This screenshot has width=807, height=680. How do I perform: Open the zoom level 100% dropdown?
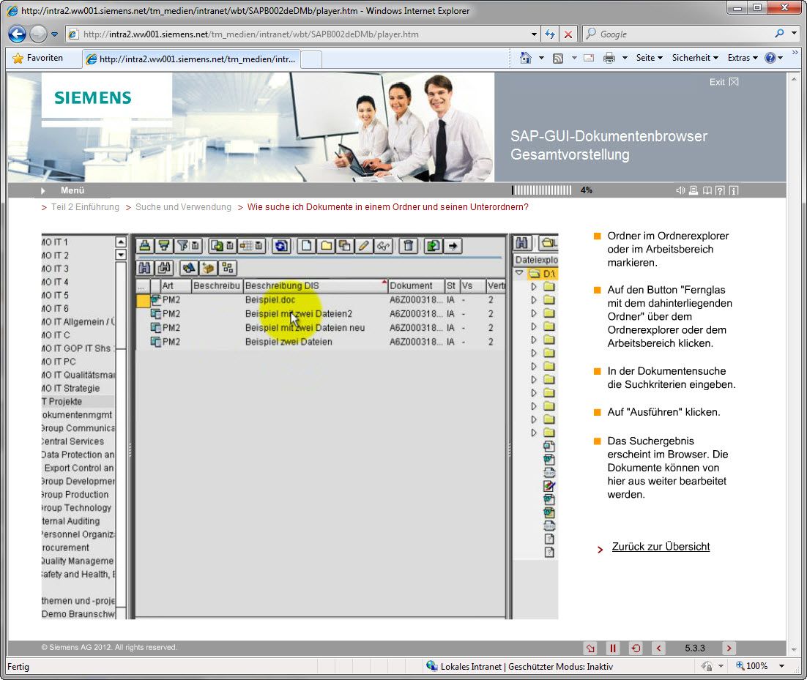[762, 666]
